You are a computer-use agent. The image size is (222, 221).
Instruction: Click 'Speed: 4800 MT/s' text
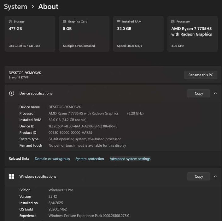129,46
